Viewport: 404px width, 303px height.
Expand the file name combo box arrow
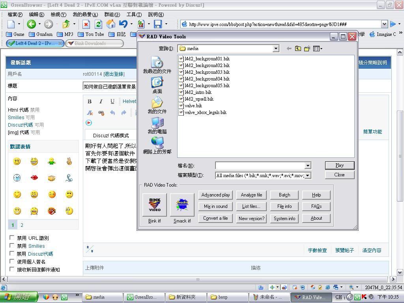point(308,166)
